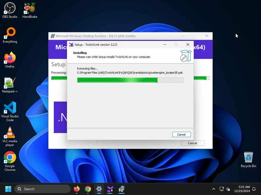Image resolution: width=261 pixels, height=195 pixels.
Task: Click the file path ending in fil.pak
Action: (x=130, y=73)
